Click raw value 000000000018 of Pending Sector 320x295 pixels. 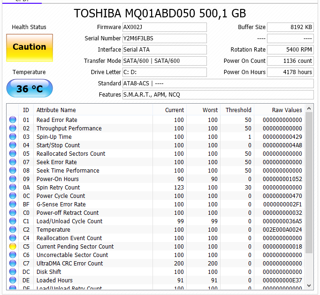pyautogui.click(x=282, y=246)
